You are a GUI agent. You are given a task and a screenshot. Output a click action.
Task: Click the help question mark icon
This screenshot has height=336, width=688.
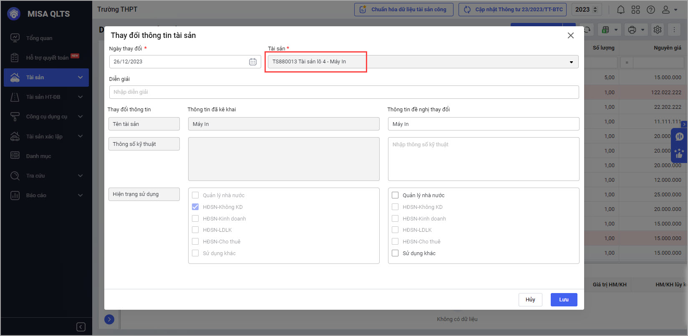point(650,10)
